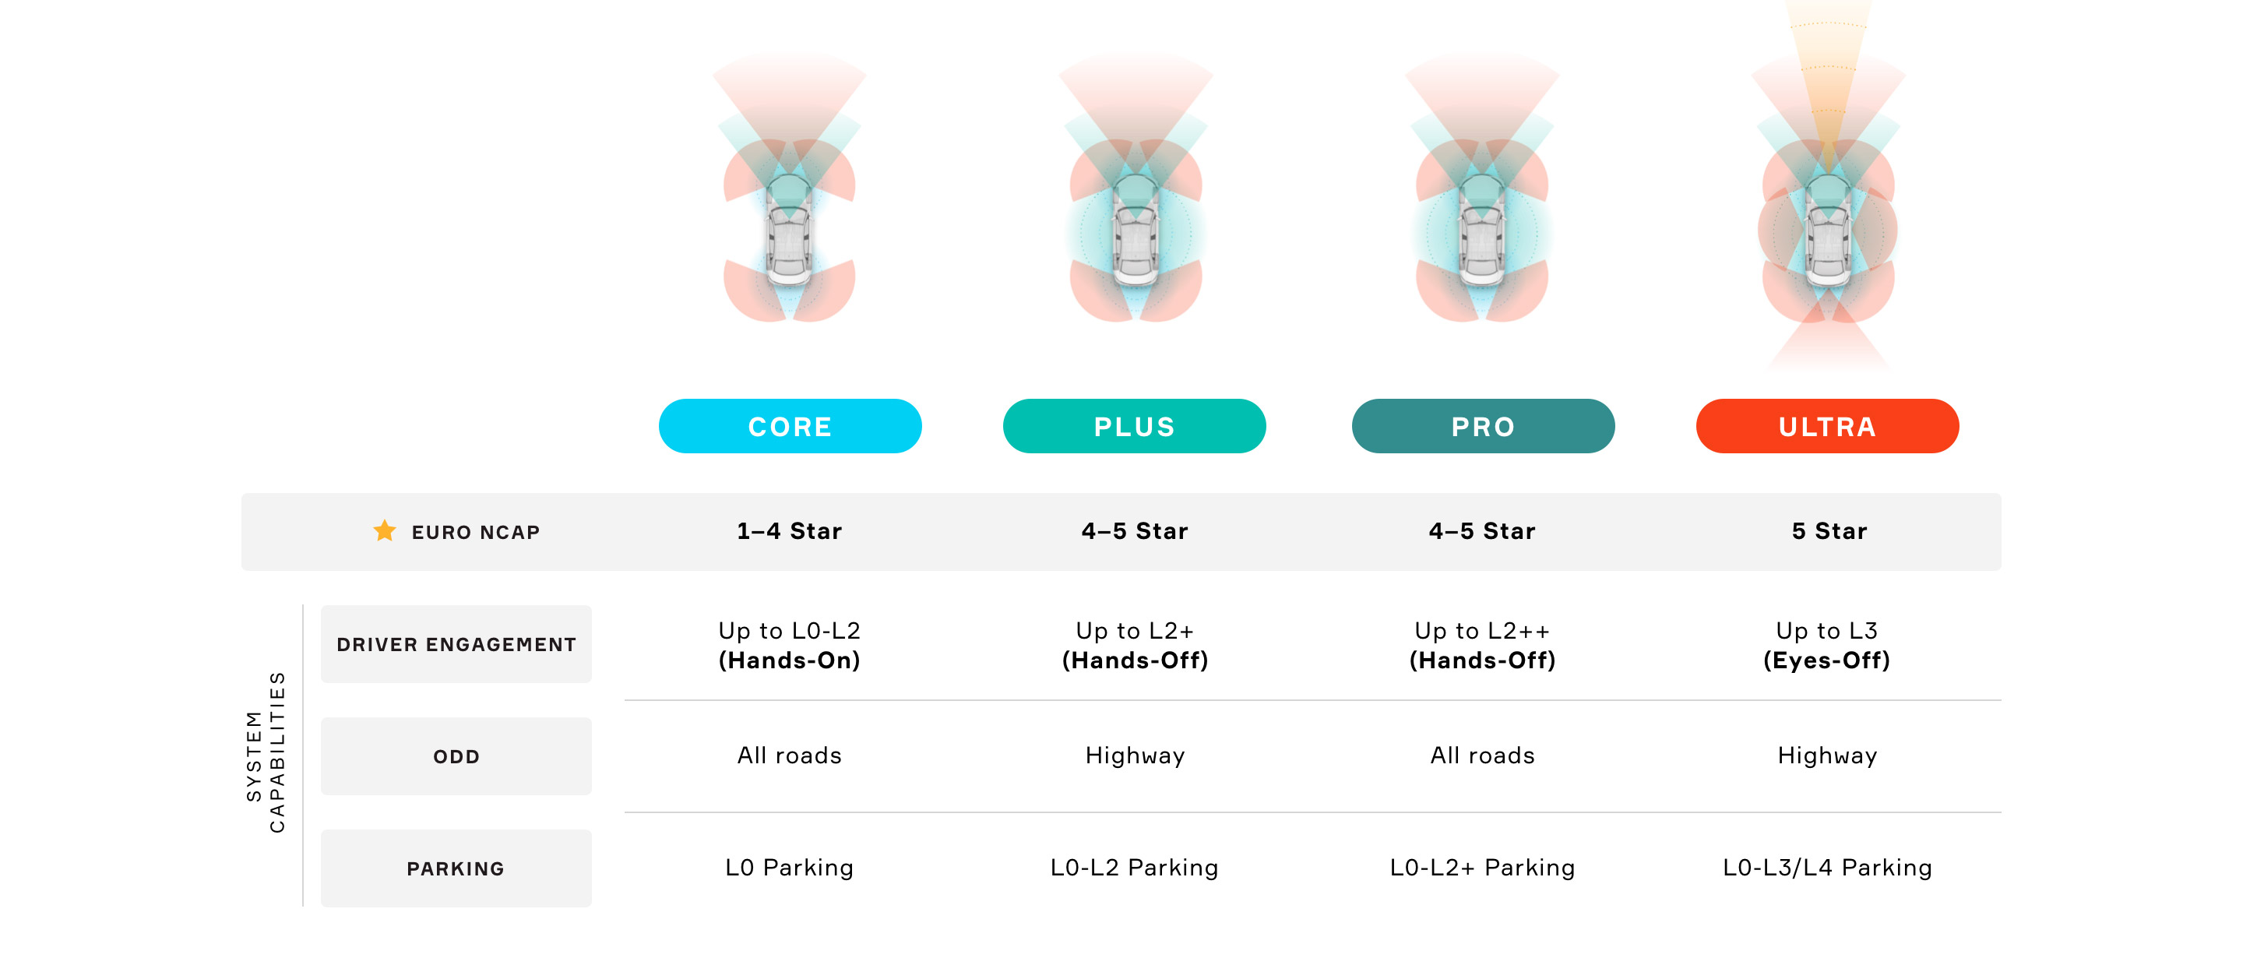Click the ODD row header box

(456, 756)
